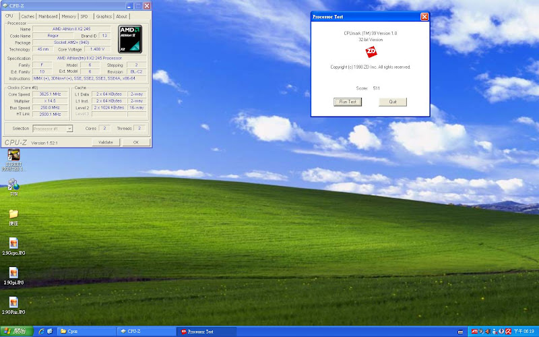Screen dimensions: 539x337
Task: Switch to the CPU-Z taskbar button
Action: tap(146, 331)
